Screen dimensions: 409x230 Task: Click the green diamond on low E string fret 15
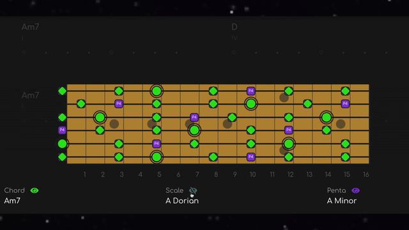[x=345, y=157]
